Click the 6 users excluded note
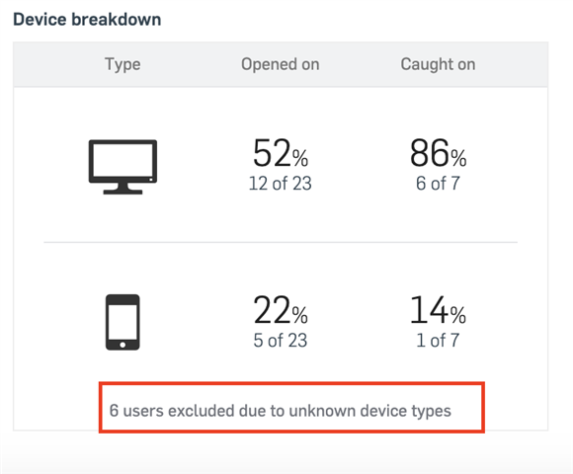573x474 pixels. 281,411
